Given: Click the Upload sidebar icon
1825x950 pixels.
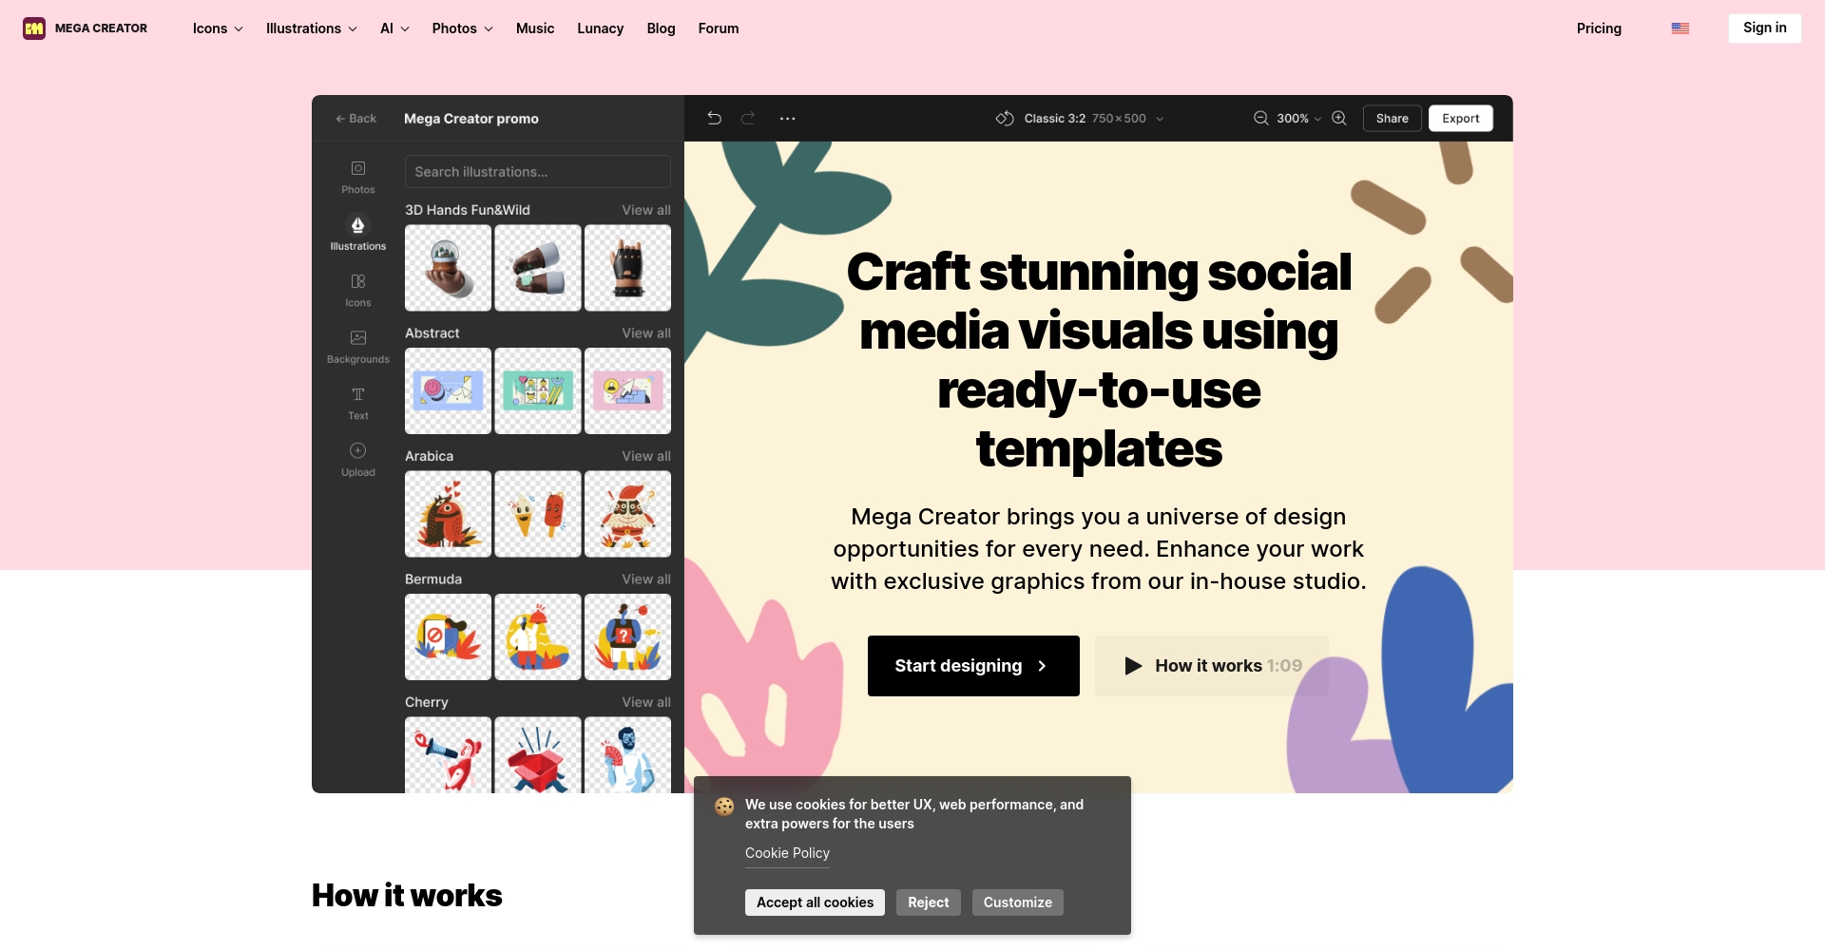Looking at the screenshot, I should (358, 450).
